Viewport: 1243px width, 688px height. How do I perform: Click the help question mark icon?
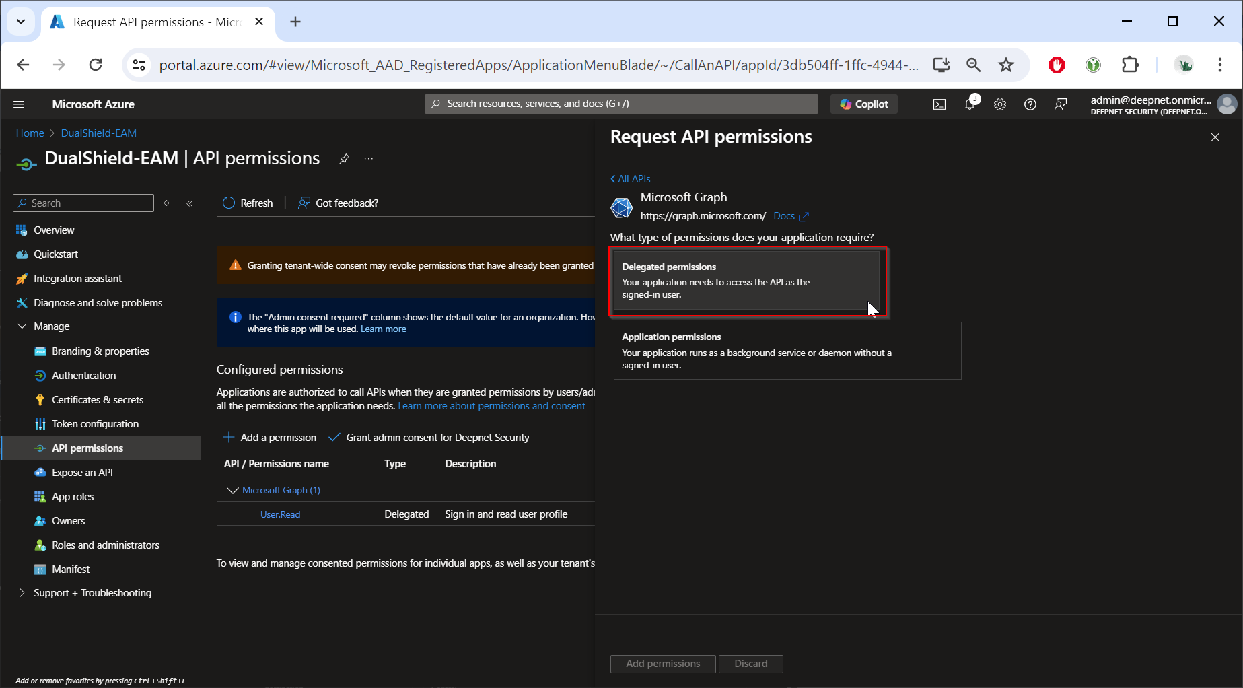click(x=1030, y=104)
